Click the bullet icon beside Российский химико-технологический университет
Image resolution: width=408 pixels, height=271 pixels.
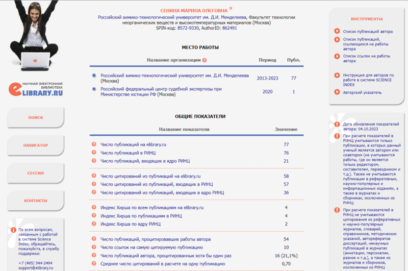94,76
